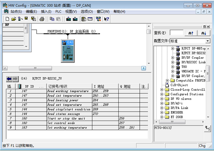The image size is (214, 152).
Task: Open the 选项(O) menu
Action: [x=87, y=11]
